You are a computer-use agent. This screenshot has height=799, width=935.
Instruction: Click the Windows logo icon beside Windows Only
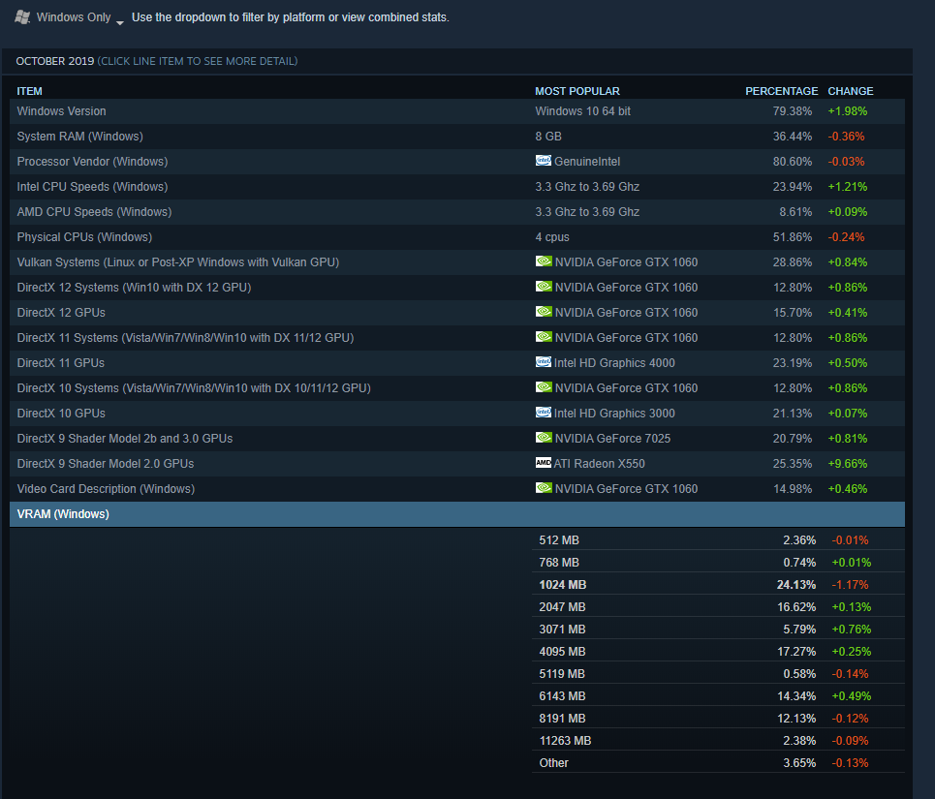click(22, 17)
